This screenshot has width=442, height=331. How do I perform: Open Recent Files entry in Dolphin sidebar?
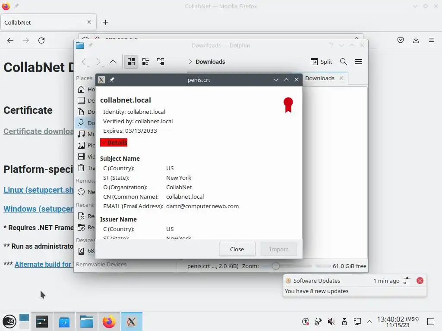click(x=86, y=216)
